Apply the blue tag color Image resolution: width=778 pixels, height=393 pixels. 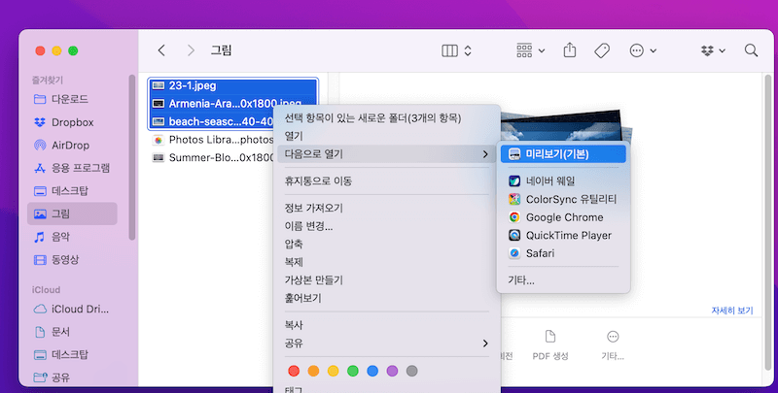point(372,371)
